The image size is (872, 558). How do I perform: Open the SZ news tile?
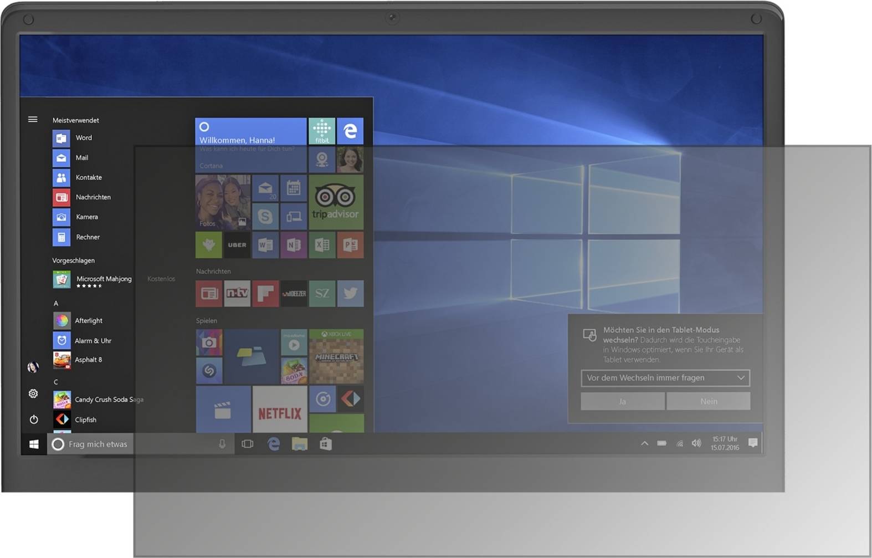pos(322,294)
